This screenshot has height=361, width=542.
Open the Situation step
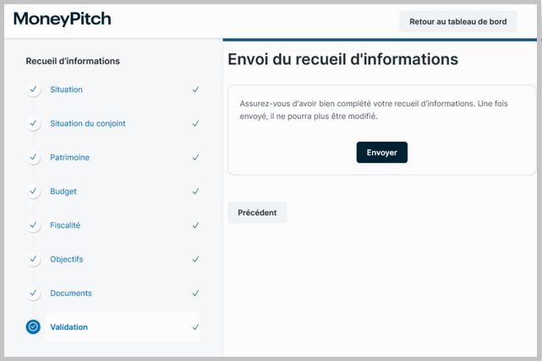click(66, 89)
